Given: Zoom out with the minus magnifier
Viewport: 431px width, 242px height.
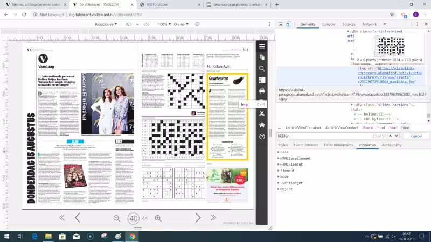Looking at the screenshot, I should [x=117, y=218].
